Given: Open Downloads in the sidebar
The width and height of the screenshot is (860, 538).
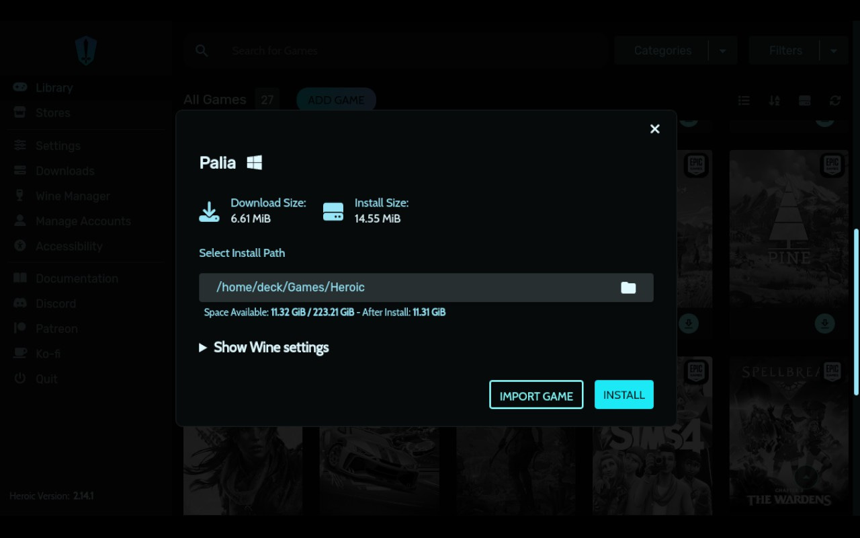Looking at the screenshot, I should click(x=64, y=171).
